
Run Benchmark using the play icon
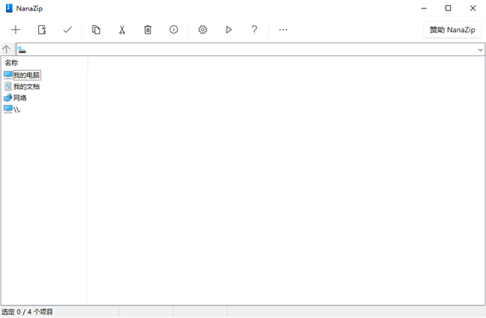[229, 30]
